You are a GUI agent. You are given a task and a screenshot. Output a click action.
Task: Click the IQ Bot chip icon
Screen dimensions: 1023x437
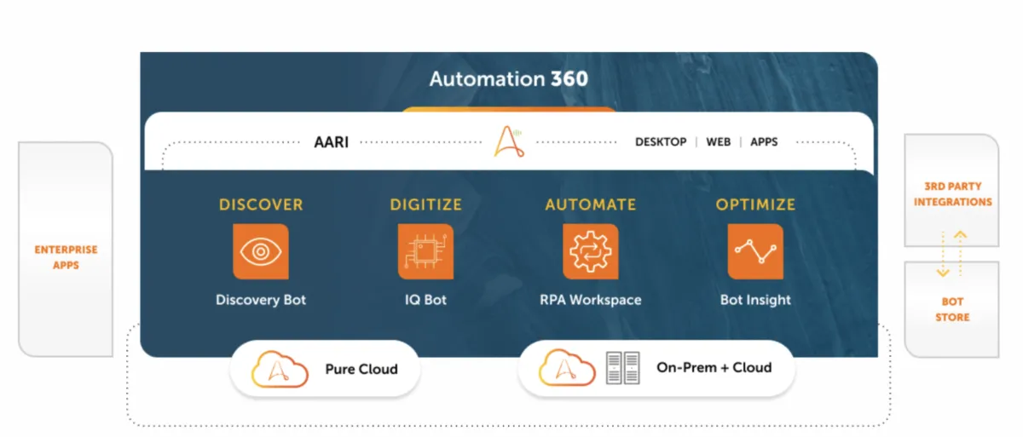(425, 251)
